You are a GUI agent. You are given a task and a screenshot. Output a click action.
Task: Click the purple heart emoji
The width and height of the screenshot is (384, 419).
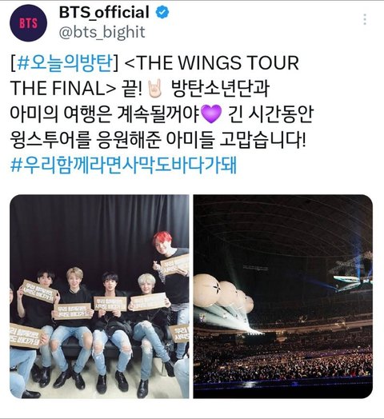[x=211, y=114]
